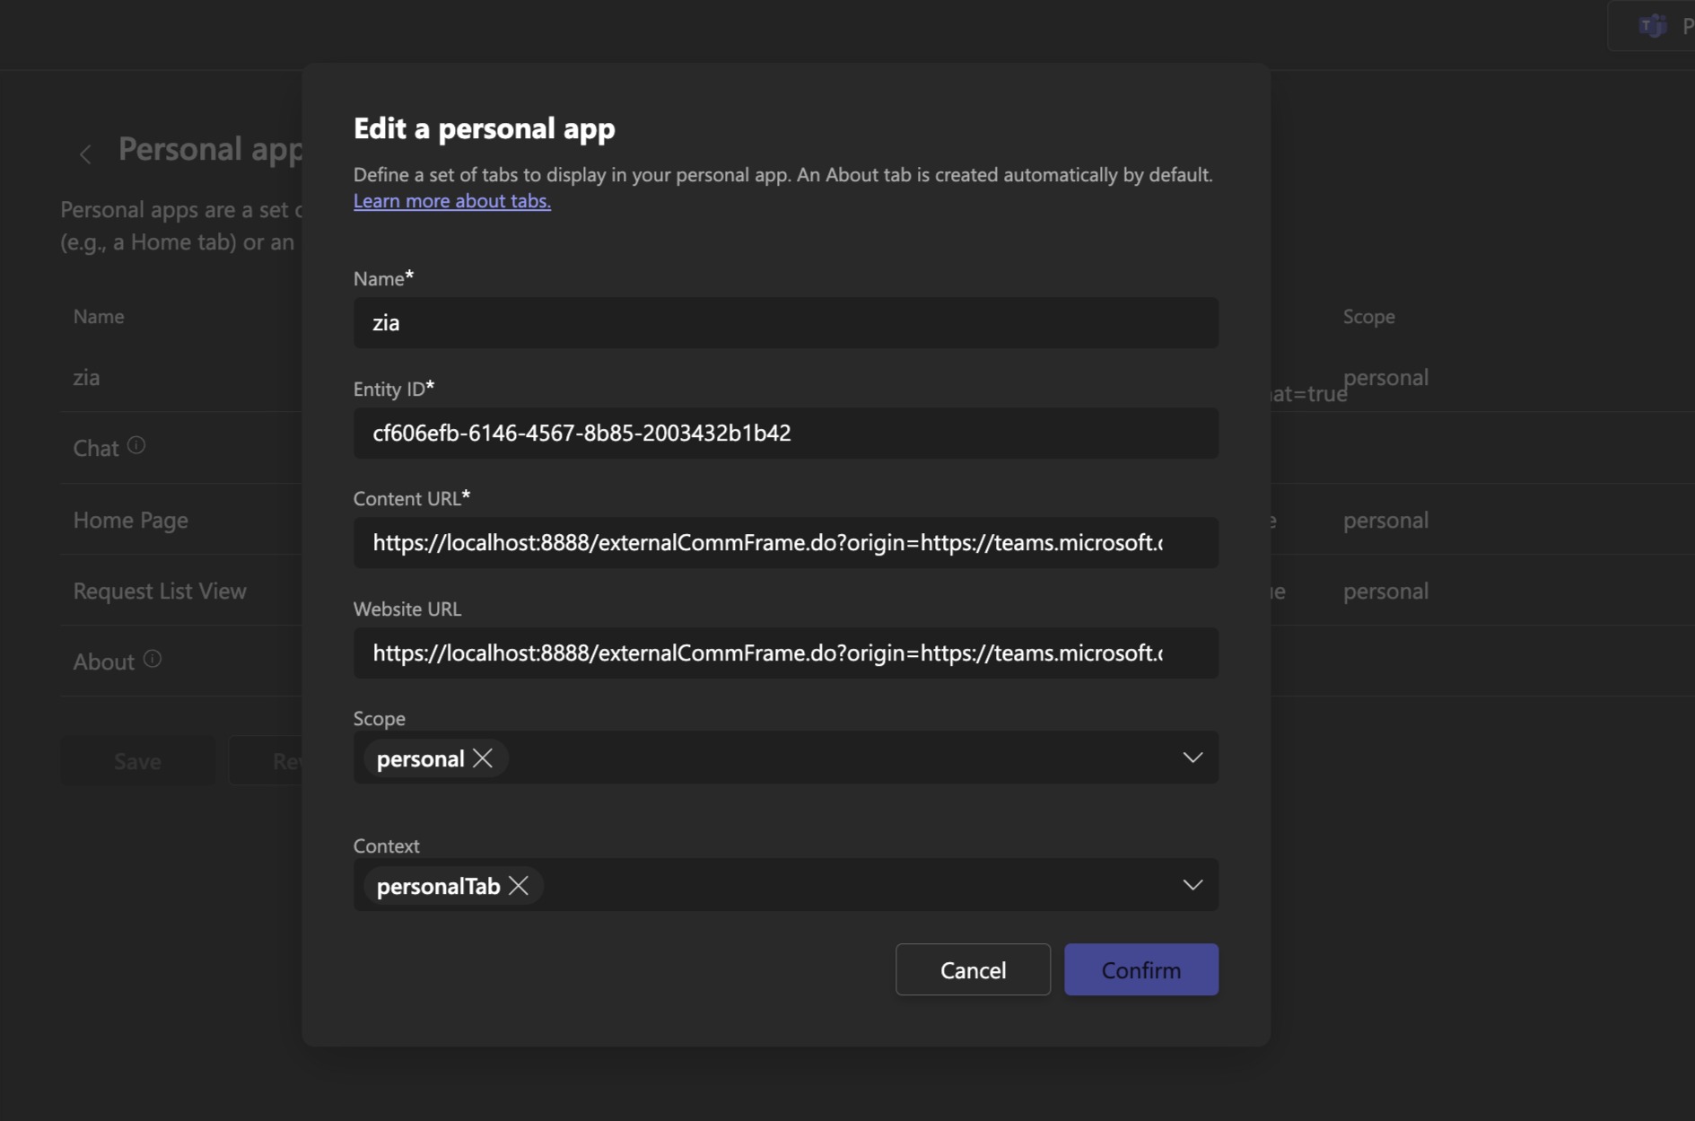Remove the personal scope tag
This screenshot has height=1121, width=1695.
(483, 758)
